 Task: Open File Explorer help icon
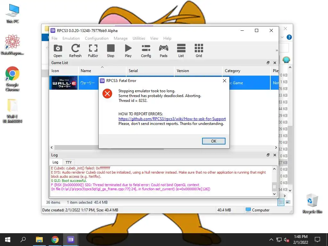coord(289,37)
